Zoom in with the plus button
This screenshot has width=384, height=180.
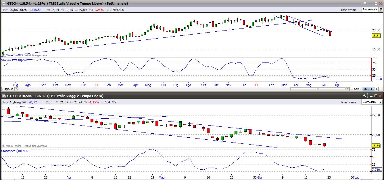click(376, 89)
